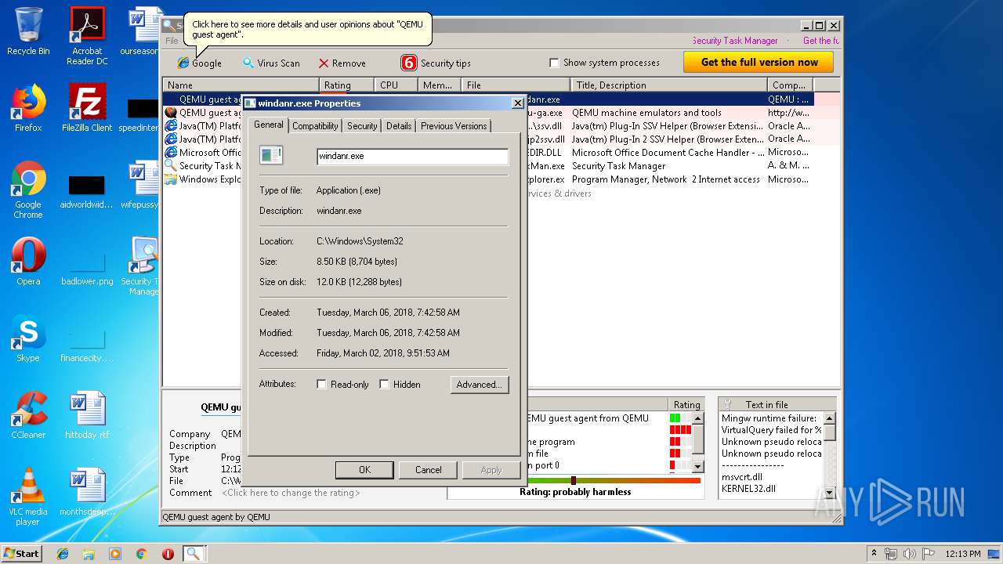
Task: Adjust rating slider marker
Action: coord(574,480)
